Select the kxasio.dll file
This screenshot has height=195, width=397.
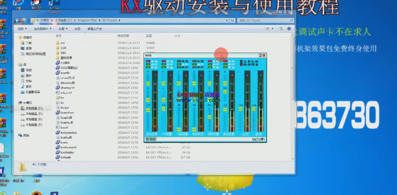(x=65, y=122)
